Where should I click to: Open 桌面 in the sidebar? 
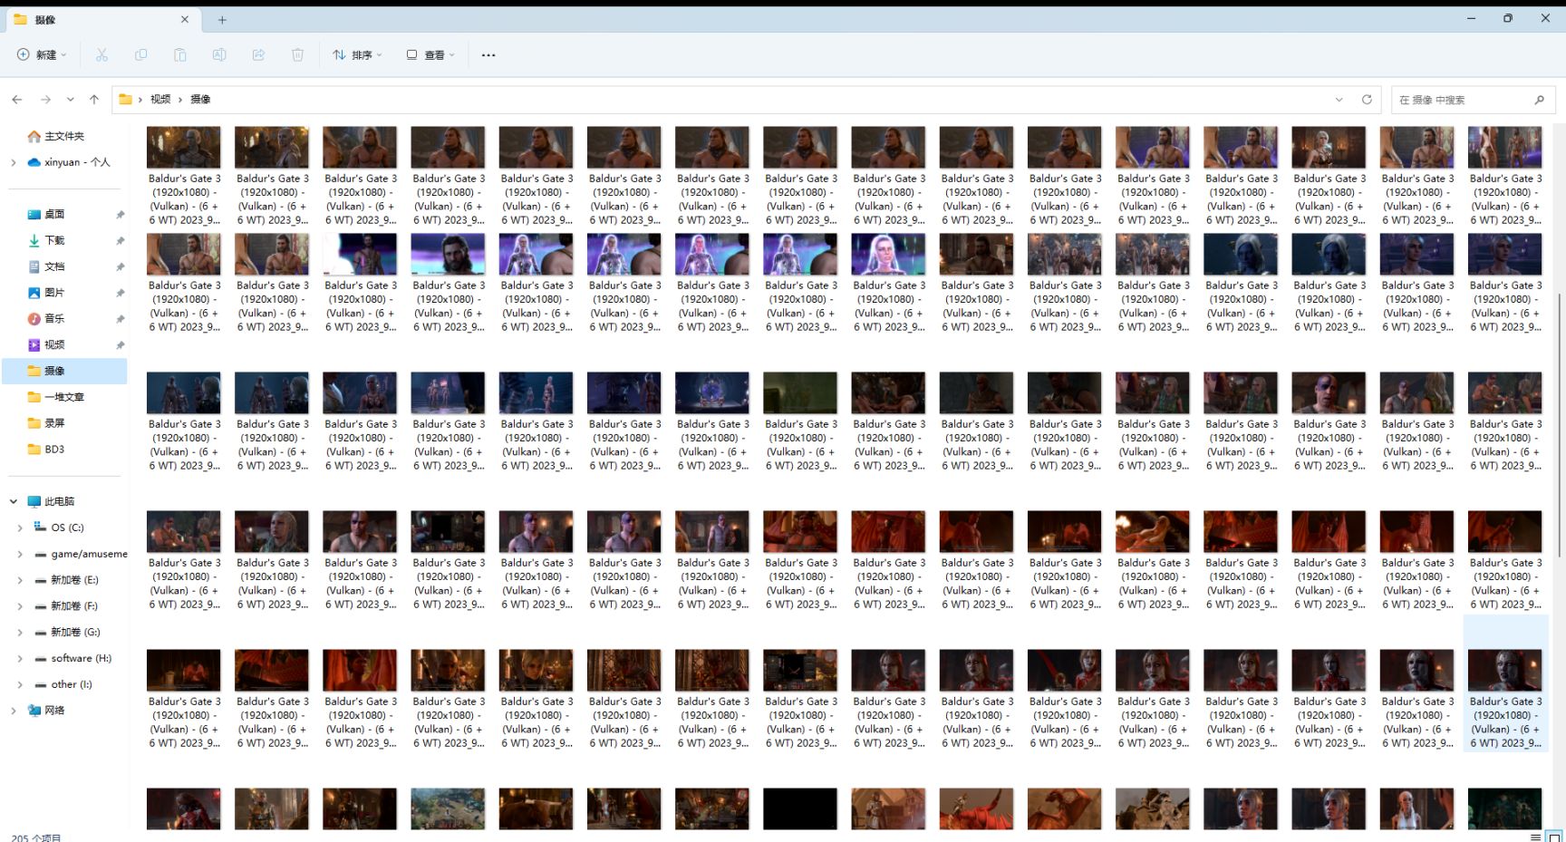(x=54, y=215)
